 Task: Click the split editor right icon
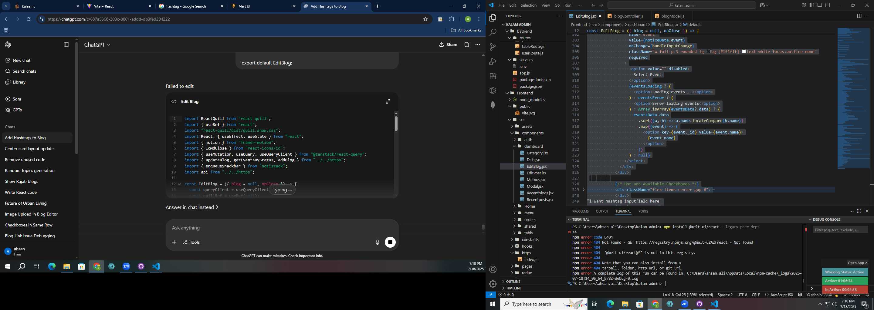859,16
